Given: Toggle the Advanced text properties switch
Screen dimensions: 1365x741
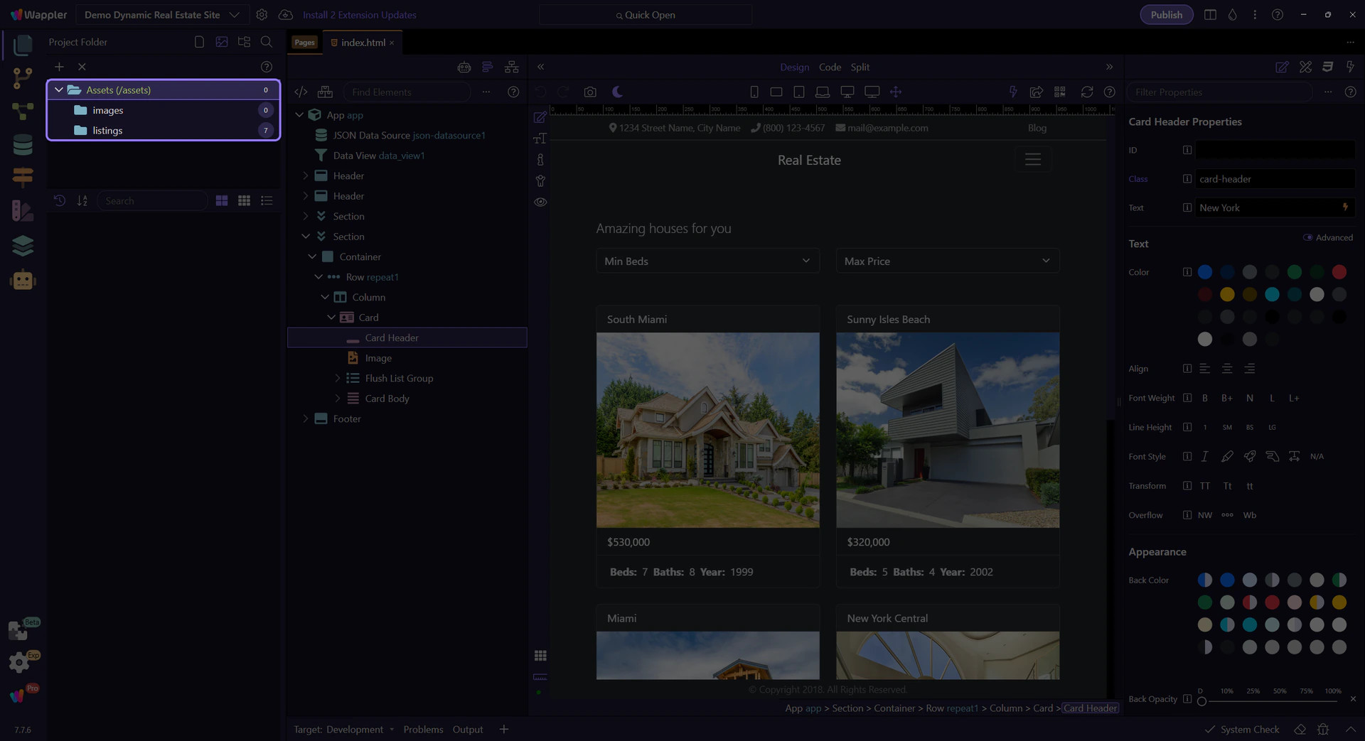Looking at the screenshot, I should [1307, 238].
